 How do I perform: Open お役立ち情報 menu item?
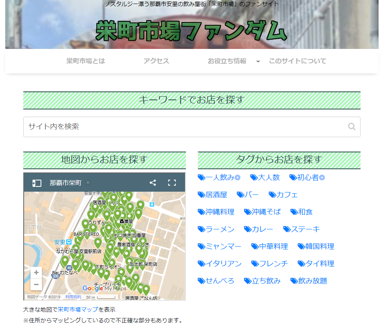tap(227, 61)
